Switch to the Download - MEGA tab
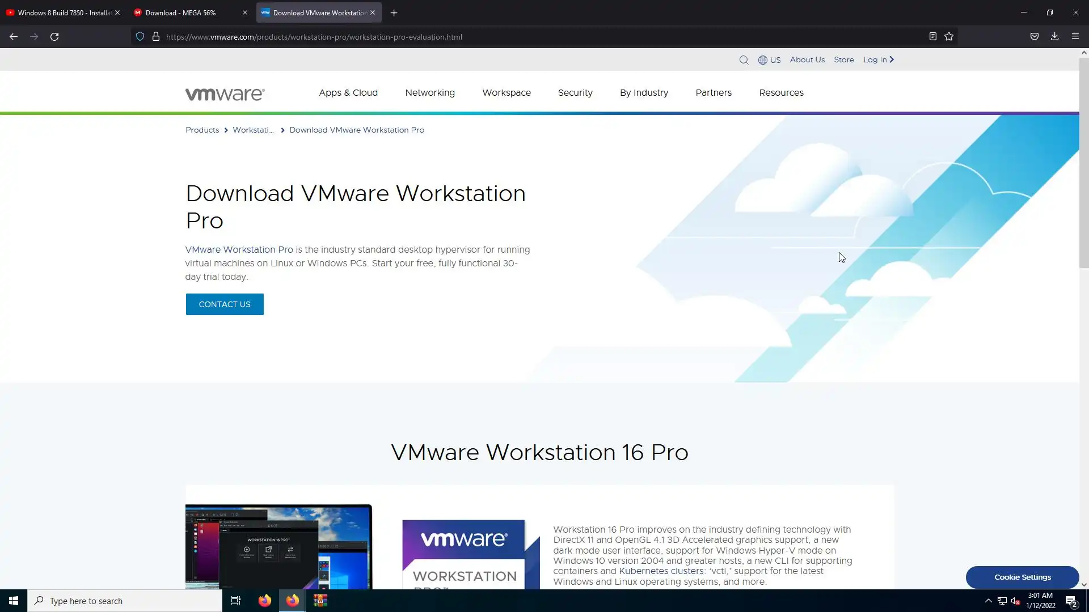The height and width of the screenshot is (612, 1089). click(181, 12)
